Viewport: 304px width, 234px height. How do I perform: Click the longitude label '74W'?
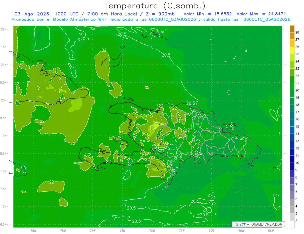point(93,231)
